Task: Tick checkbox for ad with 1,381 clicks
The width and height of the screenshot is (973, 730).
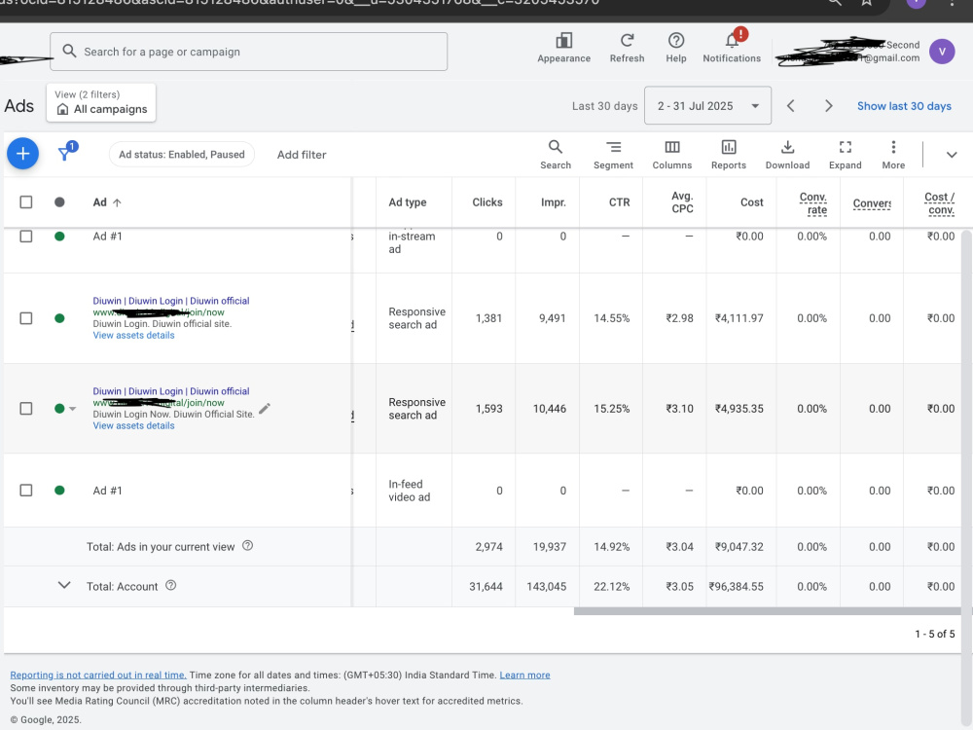Action: click(x=26, y=318)
